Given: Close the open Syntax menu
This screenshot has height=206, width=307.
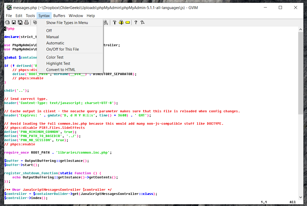Looking at the screenshot, I should 44,16.
